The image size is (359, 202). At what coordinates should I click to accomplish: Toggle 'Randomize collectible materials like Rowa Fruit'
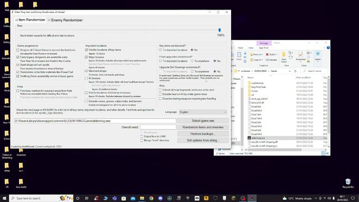click(x=18, y=72)
